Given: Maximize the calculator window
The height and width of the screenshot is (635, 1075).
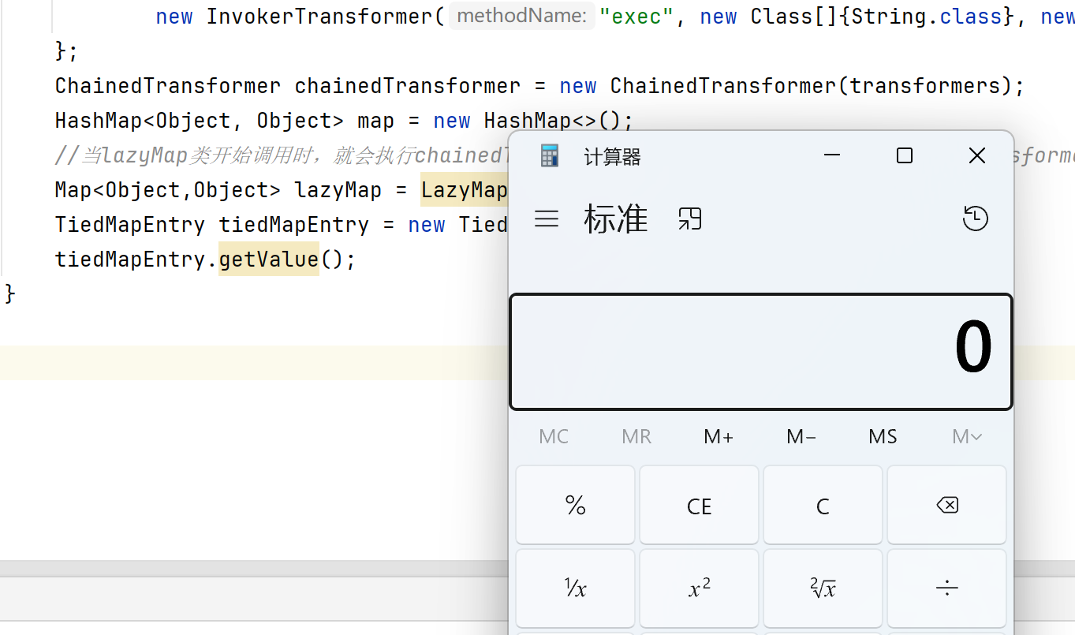Looking at the screenshot, I should pos(905,156).
